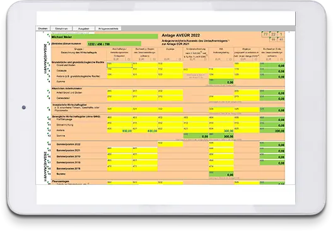Open the Einnahmen sheet button
The image size is (333, 231).
click(61, 28)
